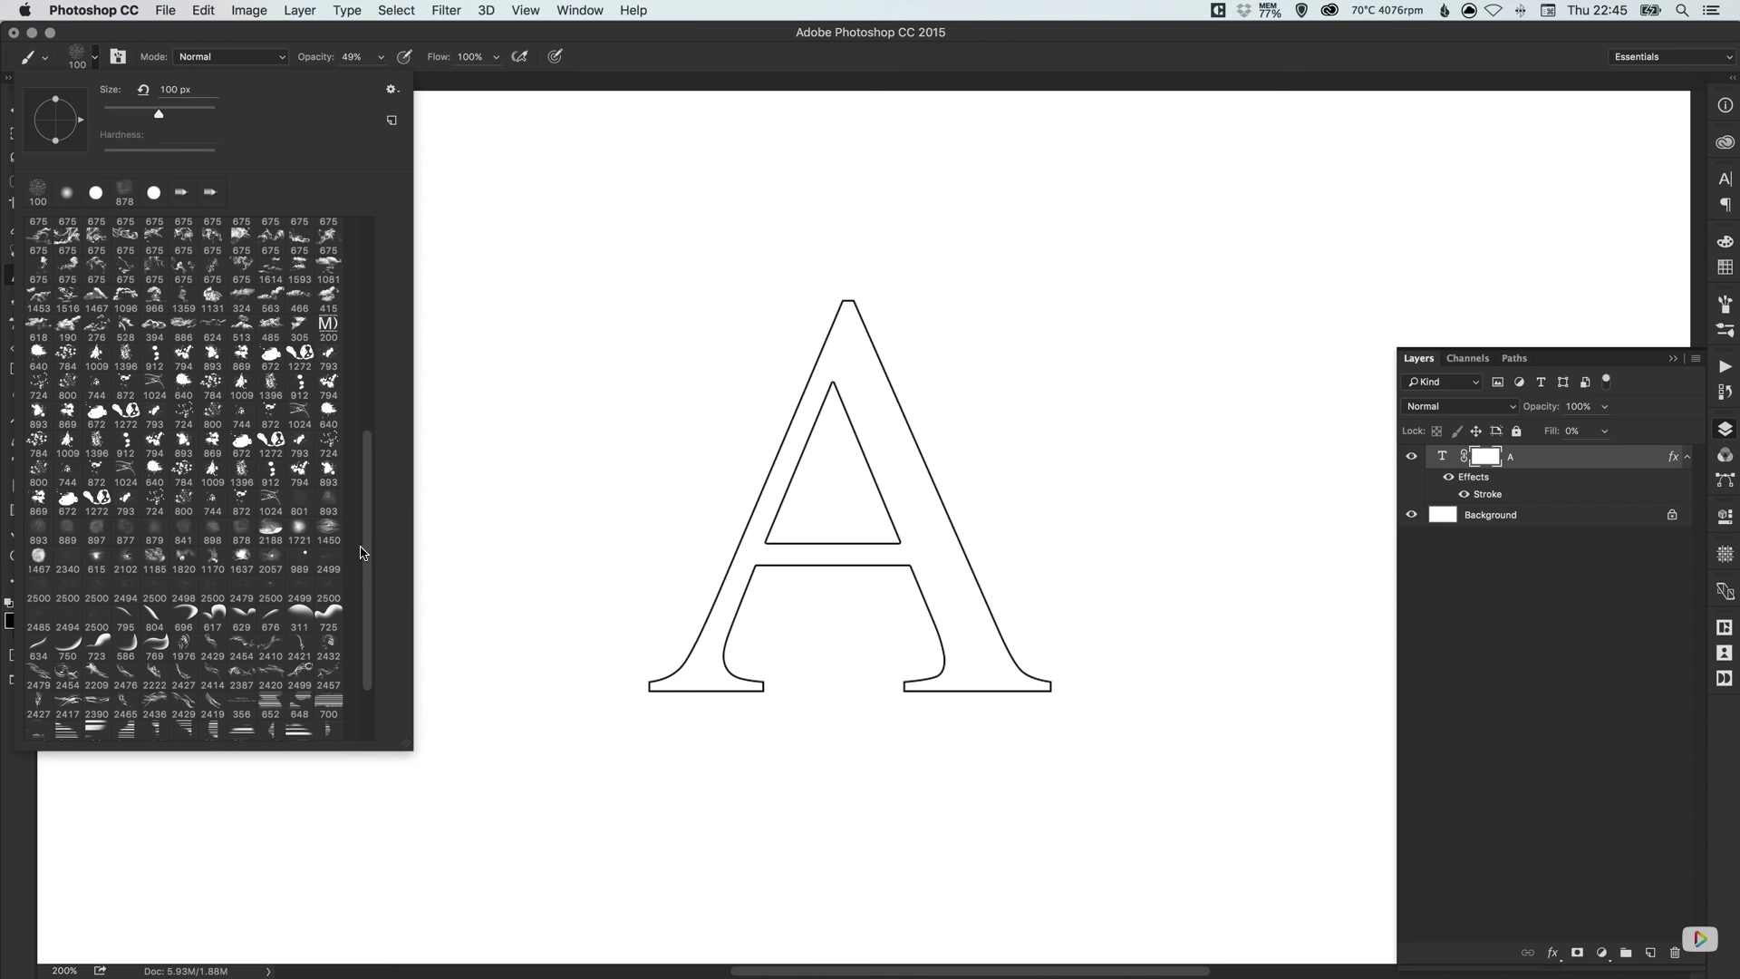Open the Kind filter dropdown

tap(1443, 383)
